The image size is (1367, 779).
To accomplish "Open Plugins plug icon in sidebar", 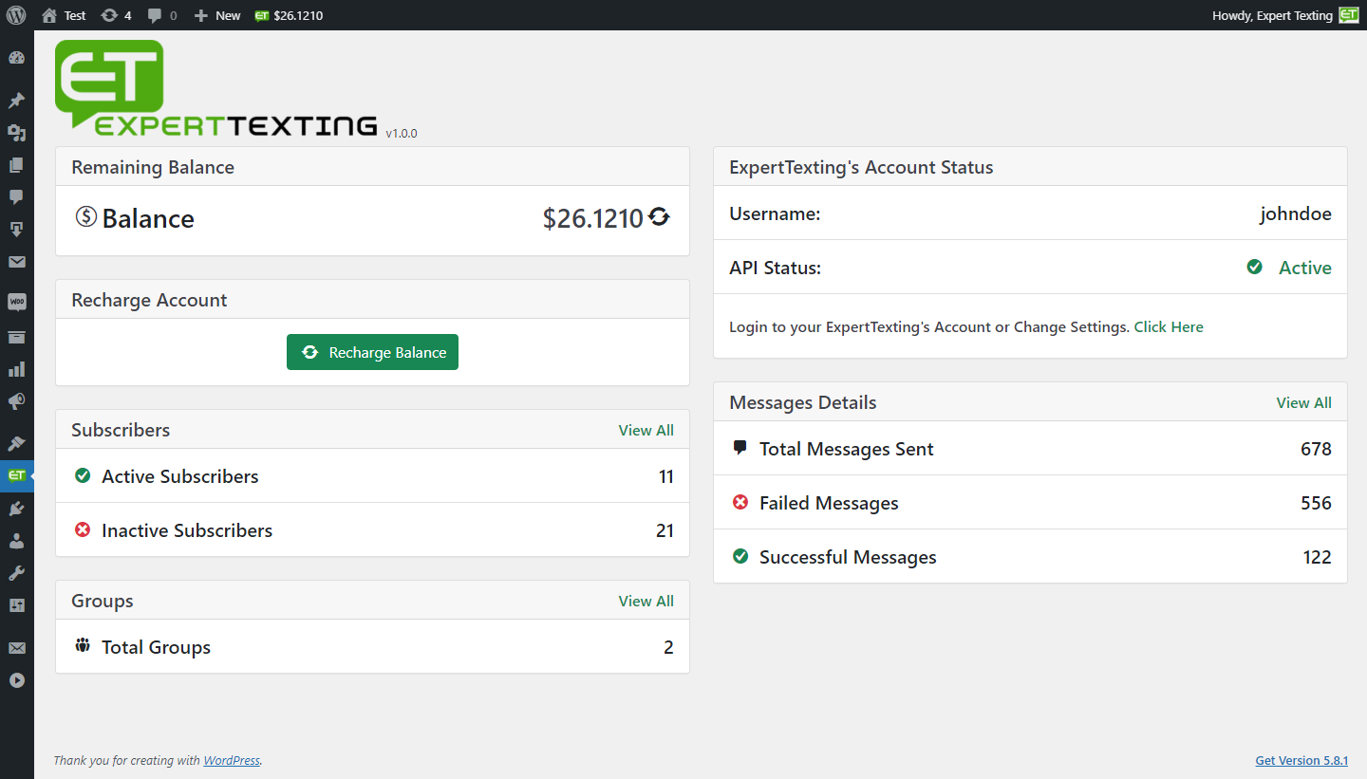I will (x=16, y=509).
